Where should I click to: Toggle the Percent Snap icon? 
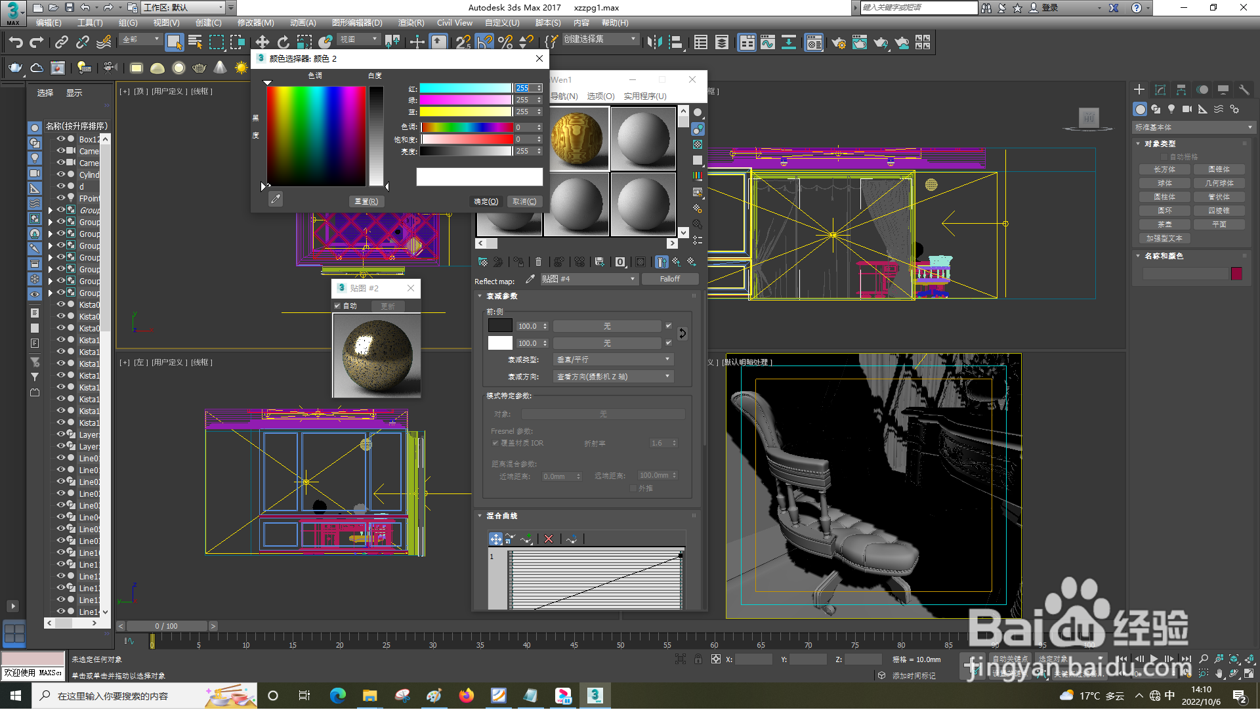(x=505, y=43)
